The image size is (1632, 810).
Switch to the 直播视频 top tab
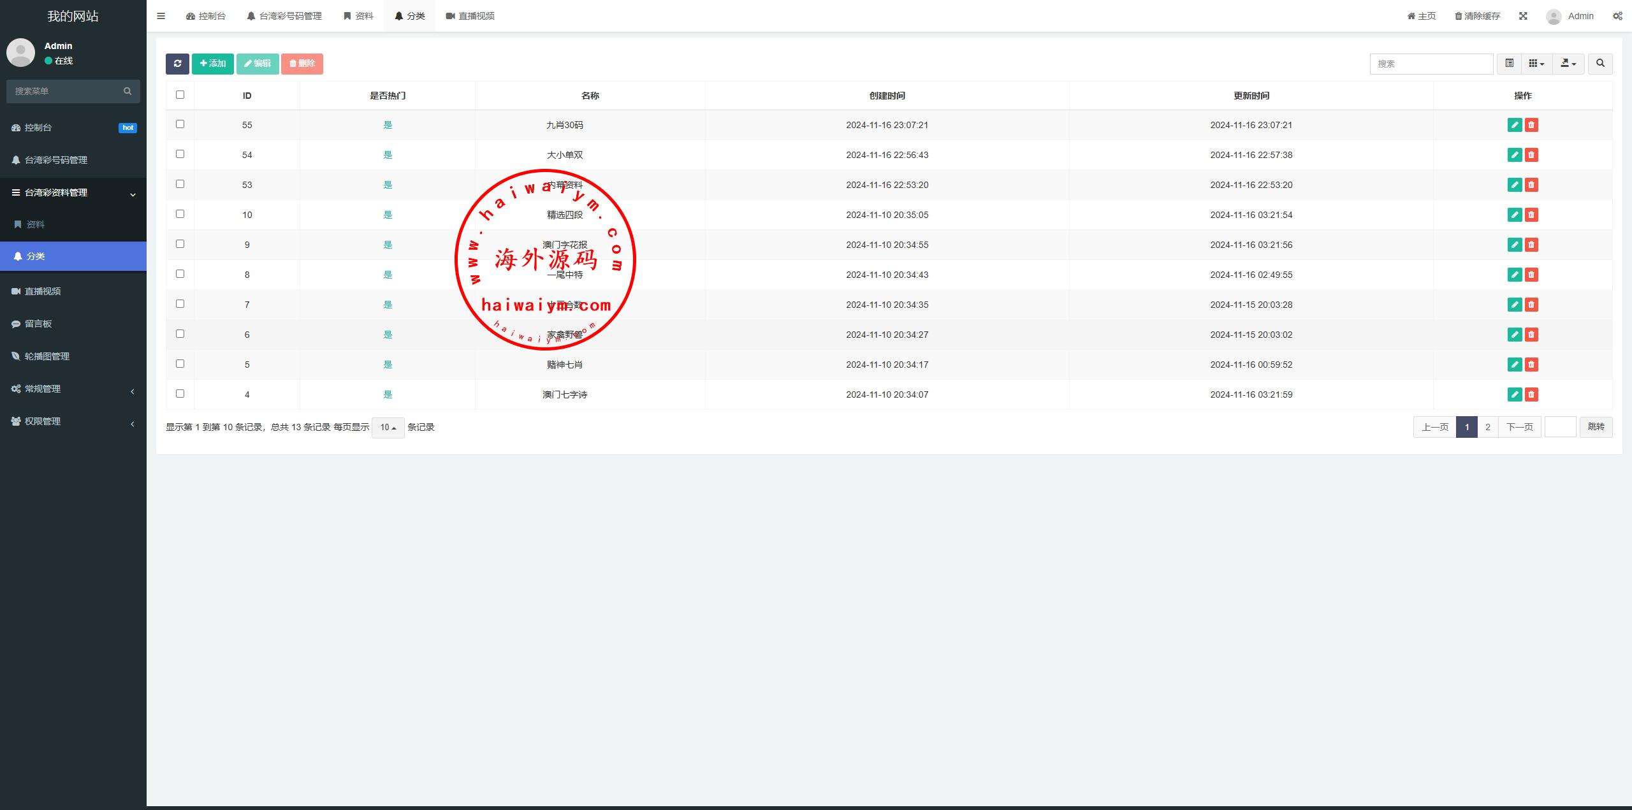coord(470,16)
